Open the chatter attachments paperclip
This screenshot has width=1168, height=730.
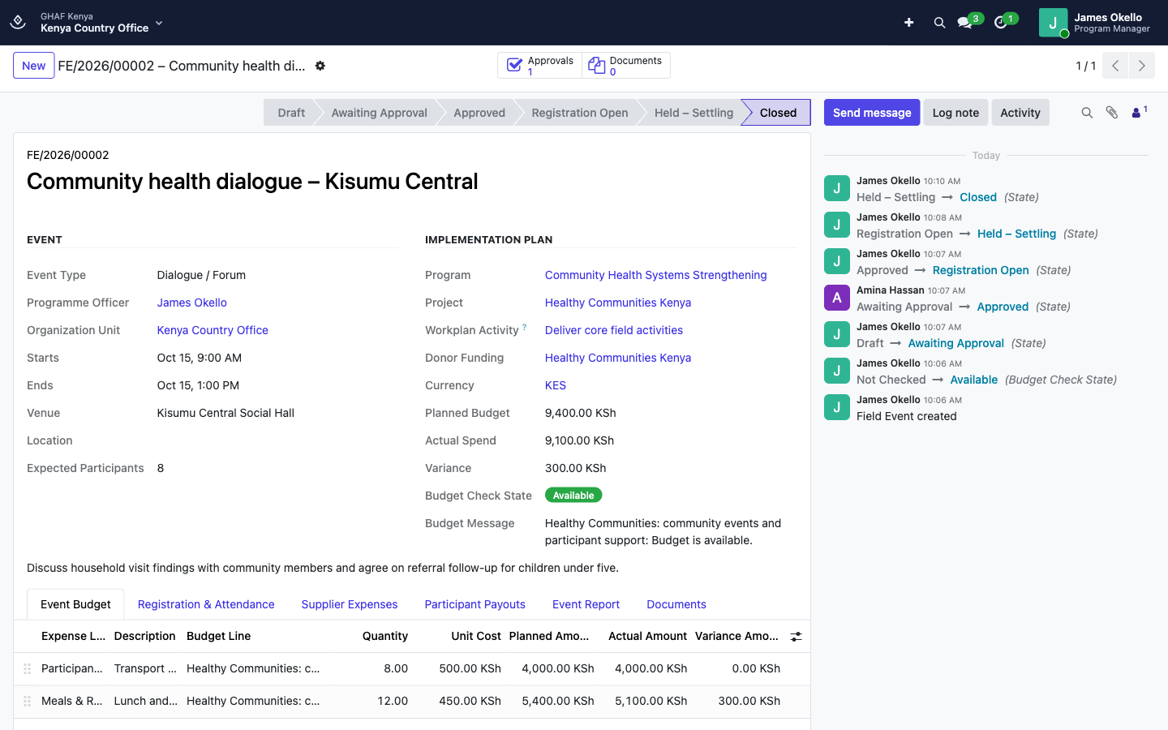click(x=1112, y=113)
